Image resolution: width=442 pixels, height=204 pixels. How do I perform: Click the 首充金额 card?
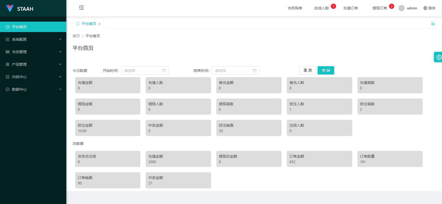249,85
